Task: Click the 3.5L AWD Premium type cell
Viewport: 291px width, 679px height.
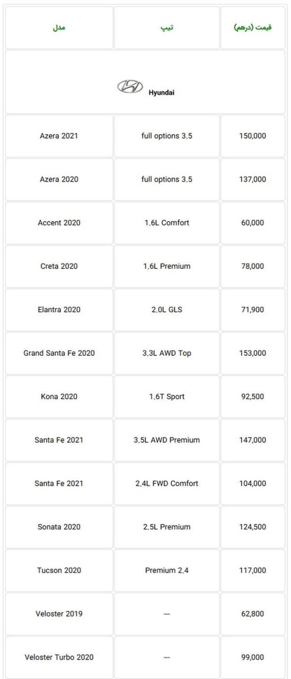Action: (x=167, y=440)
